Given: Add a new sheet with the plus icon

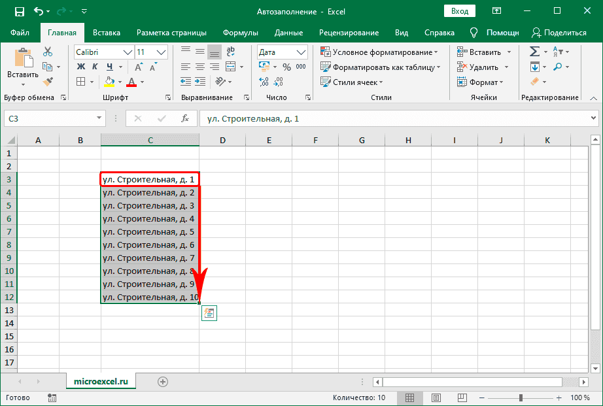Looking at the screenshot, I should pos(163,382).
